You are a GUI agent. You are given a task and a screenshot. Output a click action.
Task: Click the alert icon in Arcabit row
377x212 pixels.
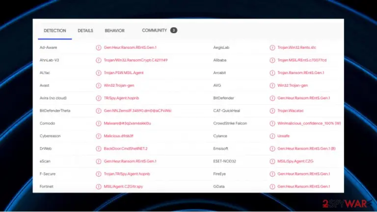pyautogui.click(x=272, y=73)
